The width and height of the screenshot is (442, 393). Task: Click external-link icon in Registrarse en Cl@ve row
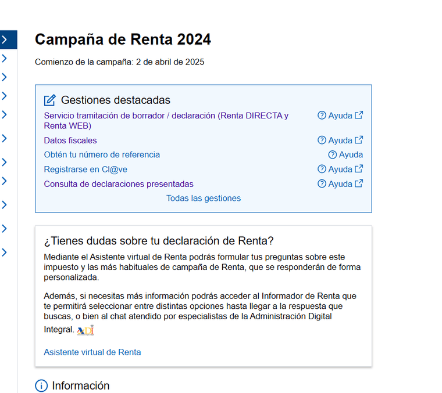point(359,169)
